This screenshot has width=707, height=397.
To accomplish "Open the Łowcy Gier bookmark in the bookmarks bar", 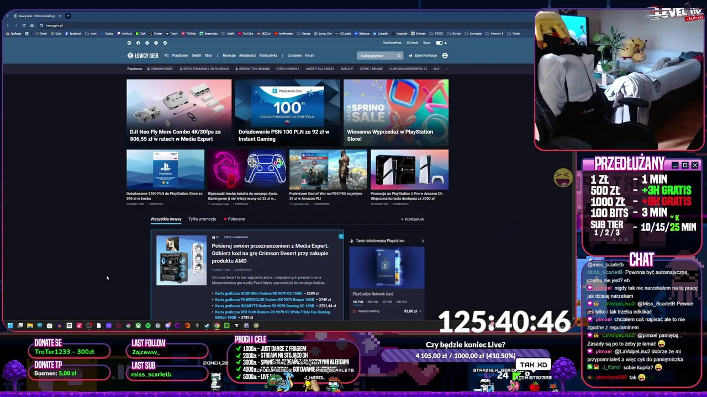I will (x=323, y=34).
